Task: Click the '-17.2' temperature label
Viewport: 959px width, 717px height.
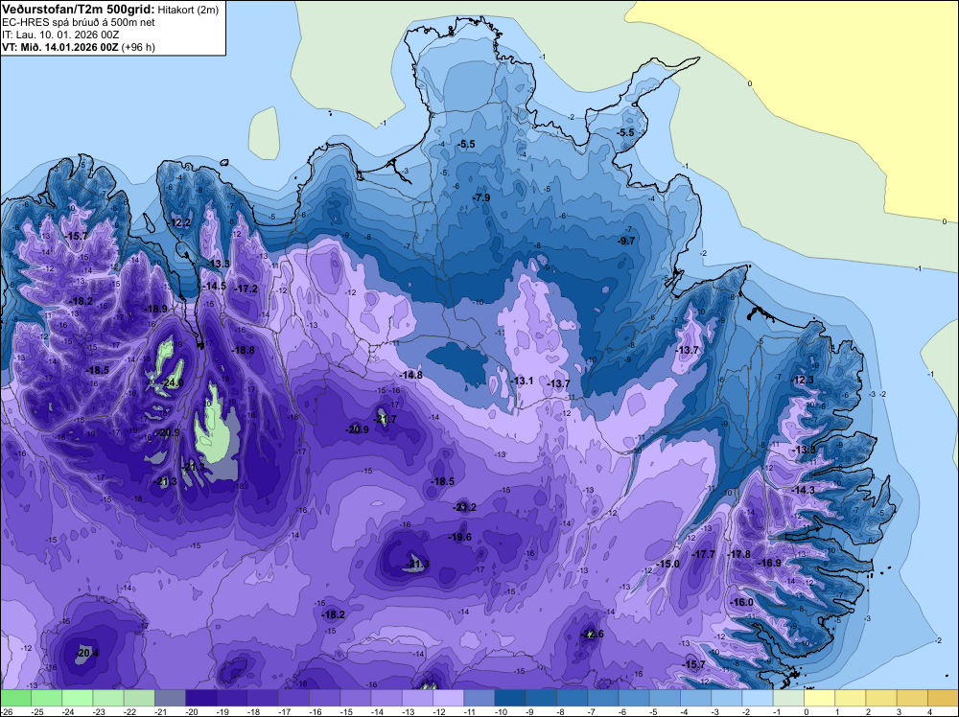Action: (246, 289)
